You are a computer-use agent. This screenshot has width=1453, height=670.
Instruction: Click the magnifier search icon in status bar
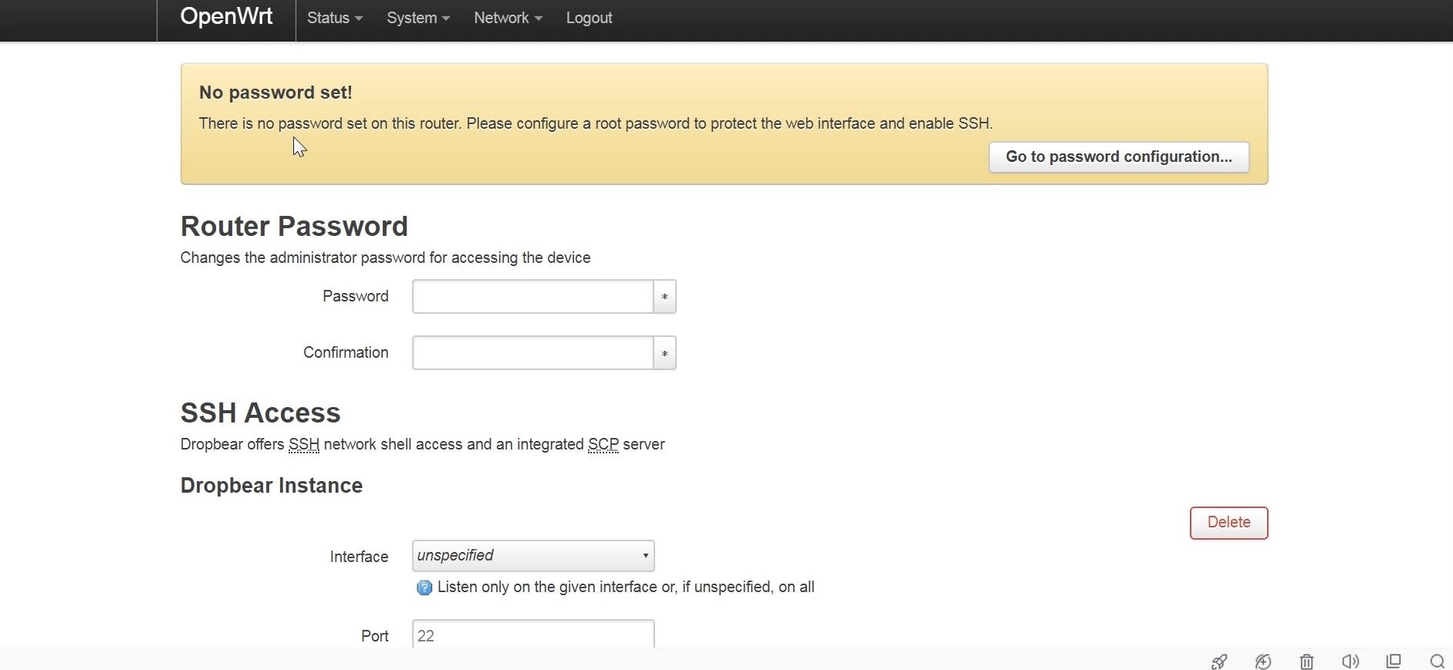click(x=1437, y=662)
